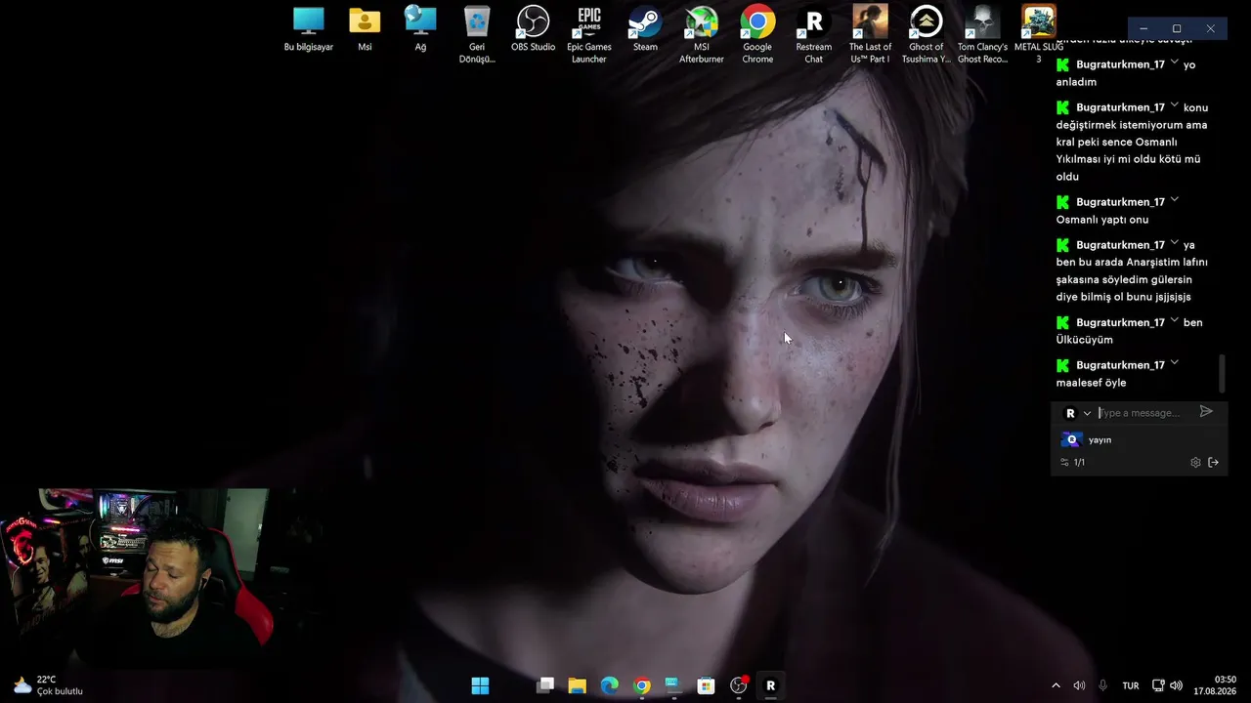Click the 1/1 connected channels indicator

pos(1073,463)
